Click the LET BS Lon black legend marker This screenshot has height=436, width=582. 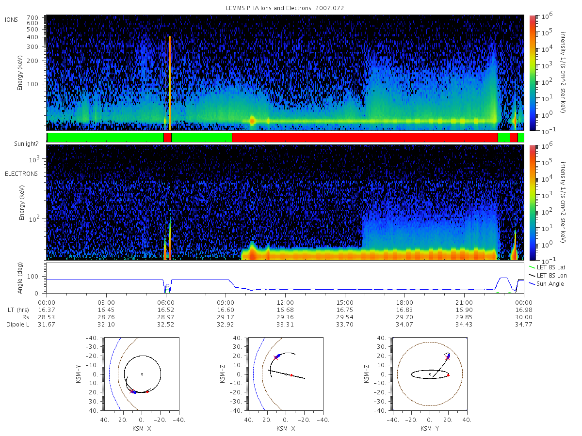(x=532, y=276)
